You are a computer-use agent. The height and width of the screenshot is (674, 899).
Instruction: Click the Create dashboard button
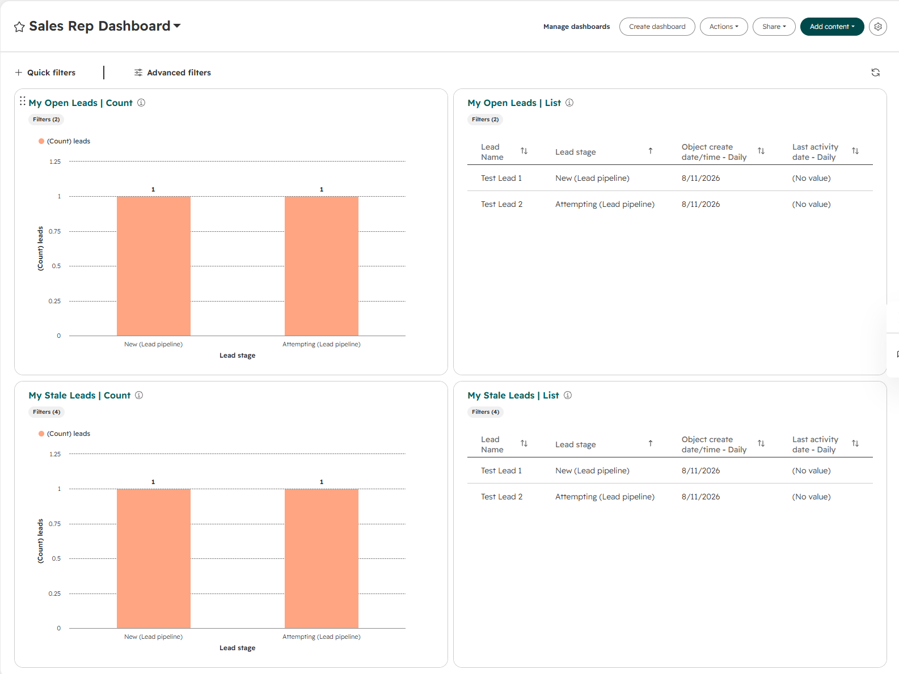point(657,27)
